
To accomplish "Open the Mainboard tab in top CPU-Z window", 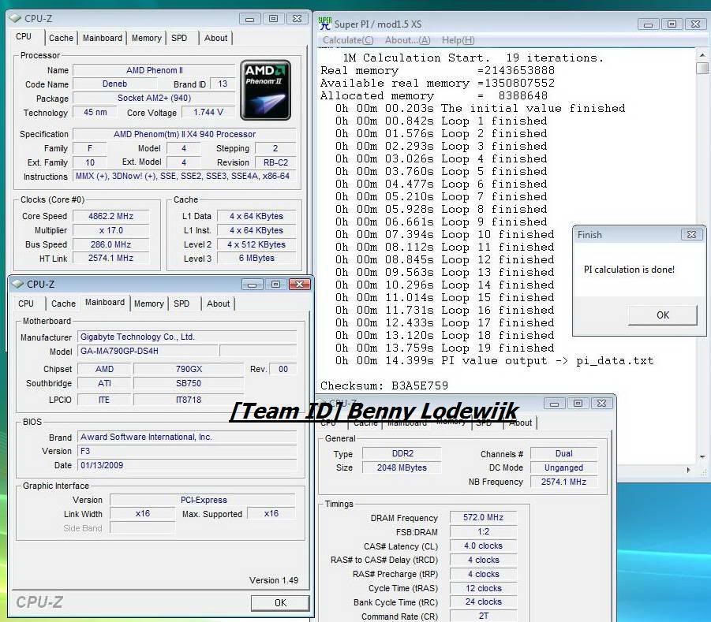I will click(102, 38).
